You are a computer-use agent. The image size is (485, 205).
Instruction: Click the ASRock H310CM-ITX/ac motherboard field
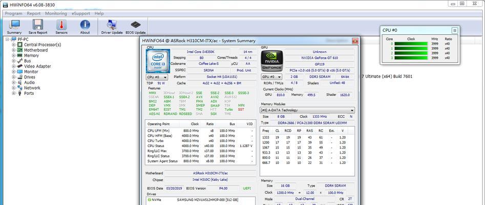210,173
